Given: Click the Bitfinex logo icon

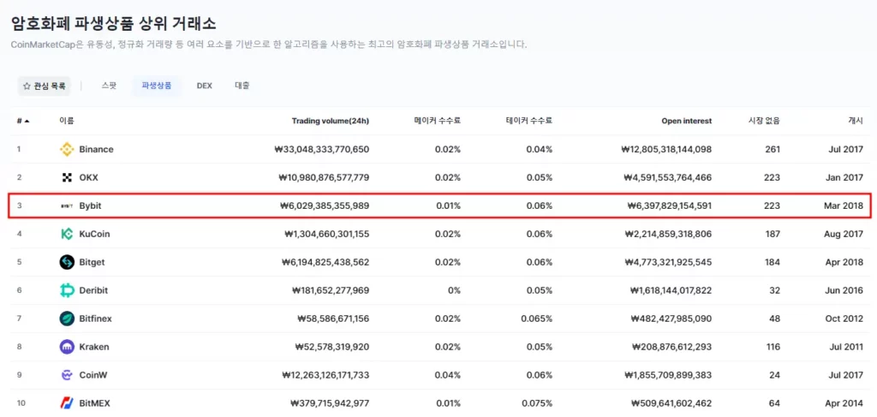Looking at the screenshot, I should [67, 319].
